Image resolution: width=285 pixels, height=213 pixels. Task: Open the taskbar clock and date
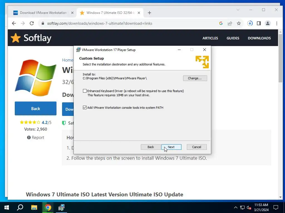coord(261,207)
